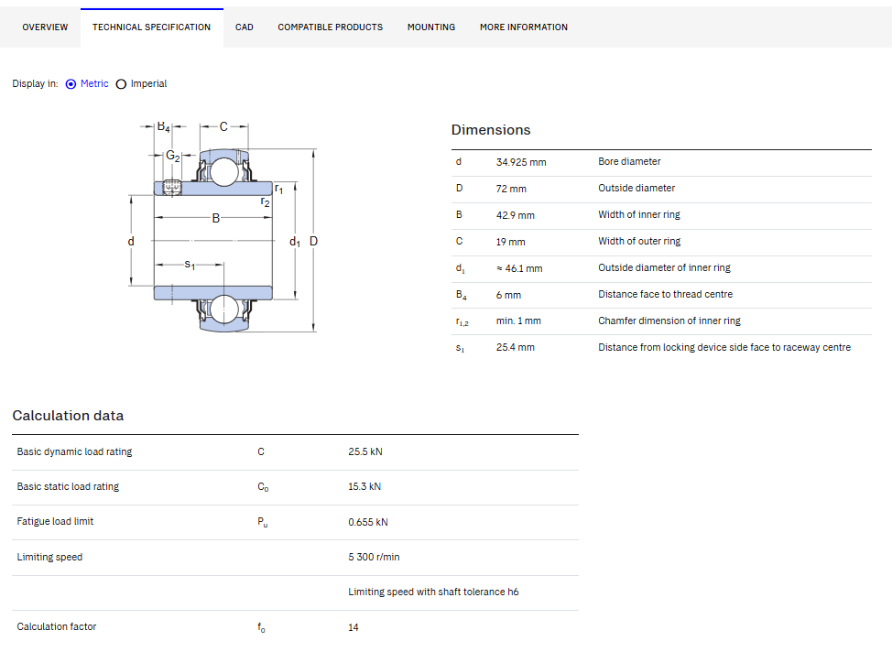The height and width of the screenshot is (652, 892).
Task: Open the Overview tab
Action: coord(45,27)
